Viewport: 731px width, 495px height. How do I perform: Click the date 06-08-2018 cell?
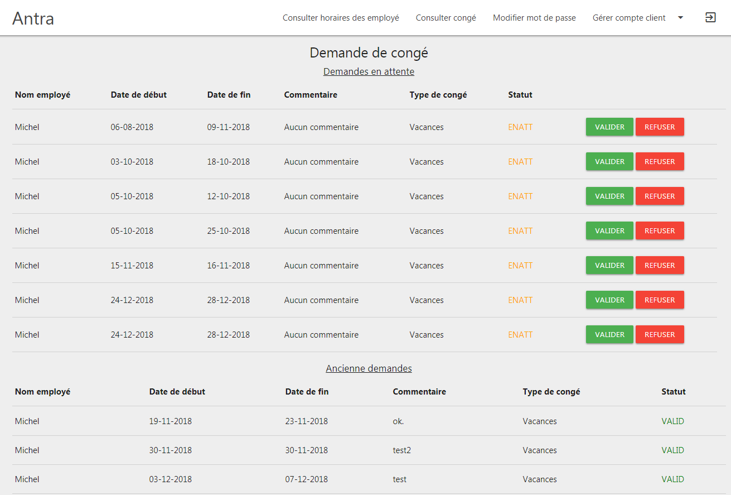132,127
